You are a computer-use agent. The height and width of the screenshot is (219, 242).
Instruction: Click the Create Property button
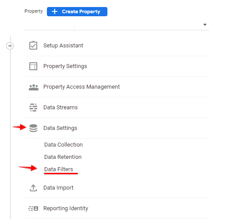click(77, 11)
